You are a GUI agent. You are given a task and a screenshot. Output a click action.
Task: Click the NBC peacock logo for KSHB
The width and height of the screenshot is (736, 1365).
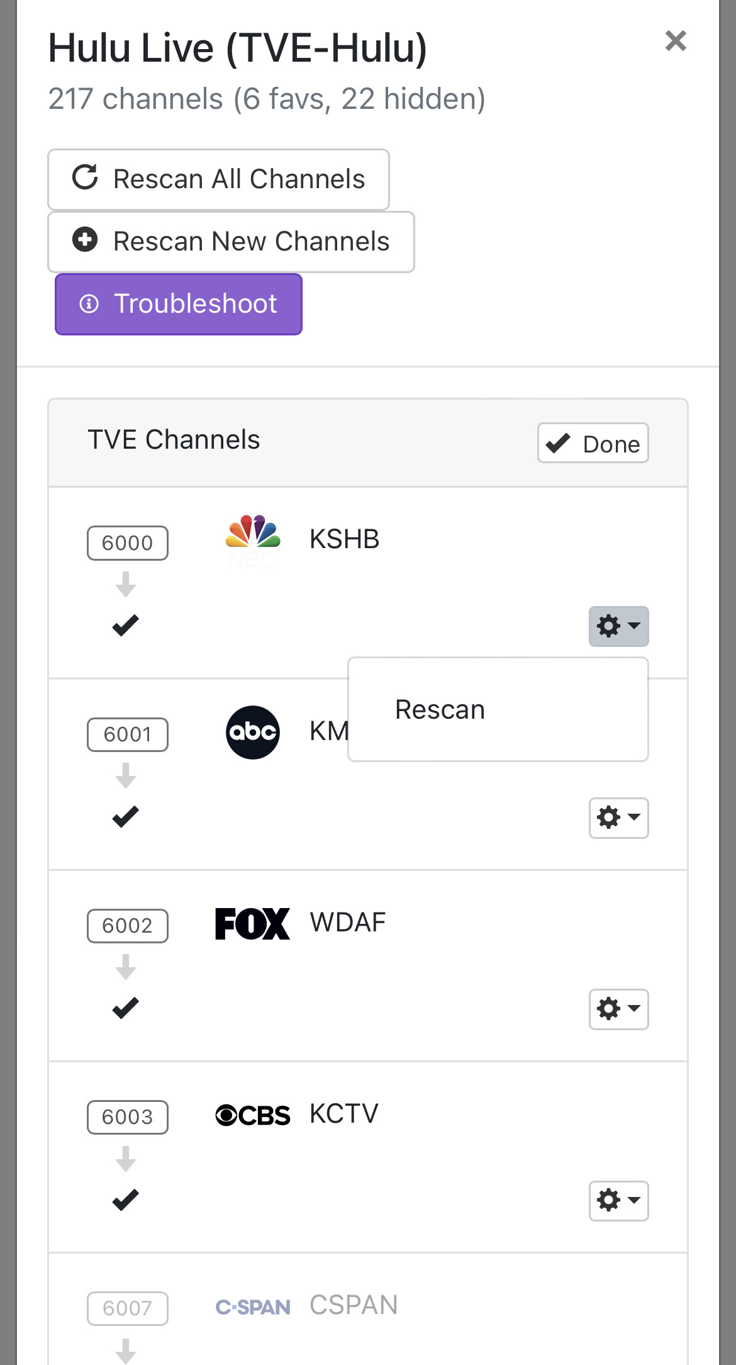click(x=253, y=532)
